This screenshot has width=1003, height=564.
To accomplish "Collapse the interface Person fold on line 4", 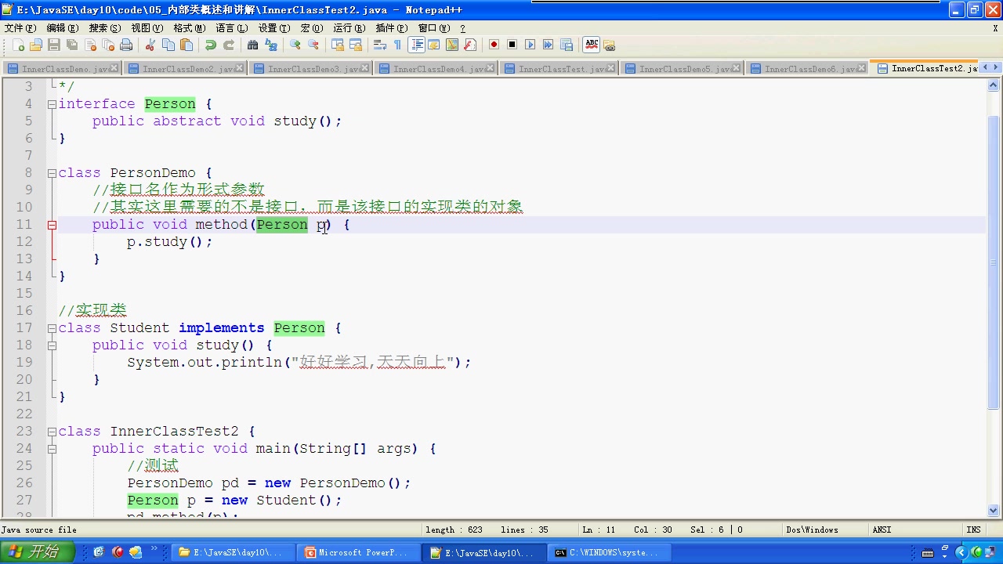I will click(52, 103).
